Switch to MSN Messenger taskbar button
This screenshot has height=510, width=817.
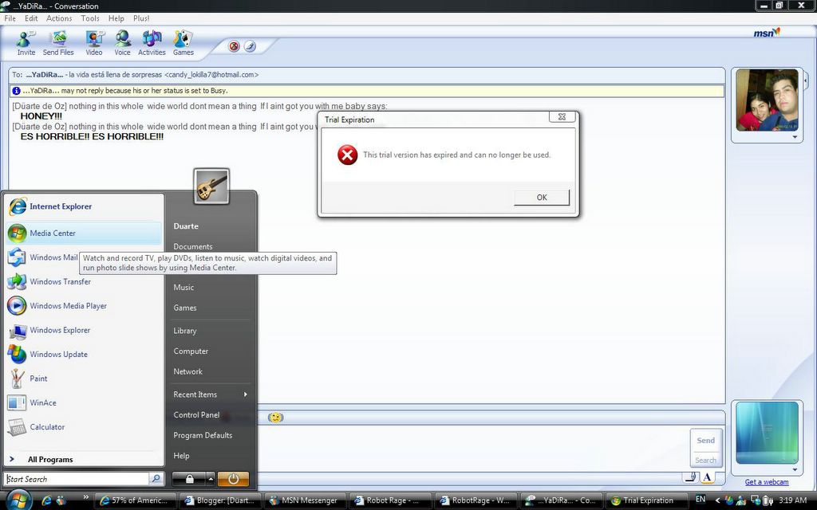(x=305, y=500)
